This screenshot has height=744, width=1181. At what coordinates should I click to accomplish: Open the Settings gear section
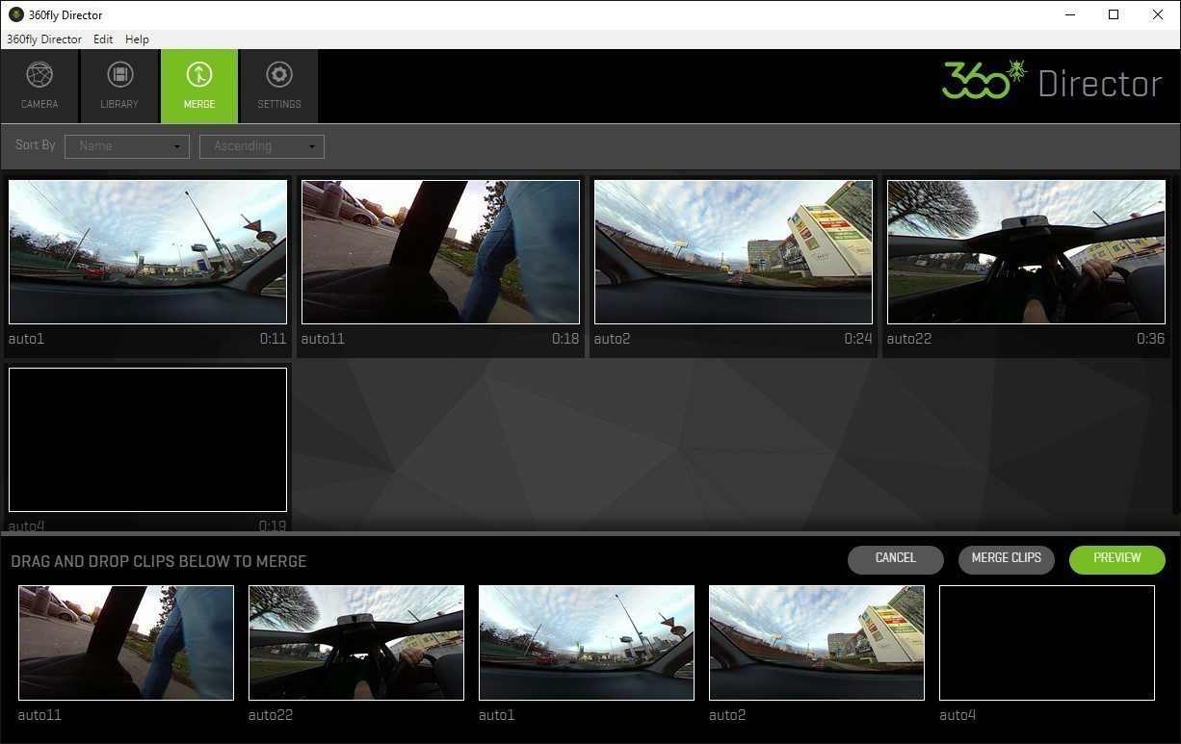[x=278, y=87]
